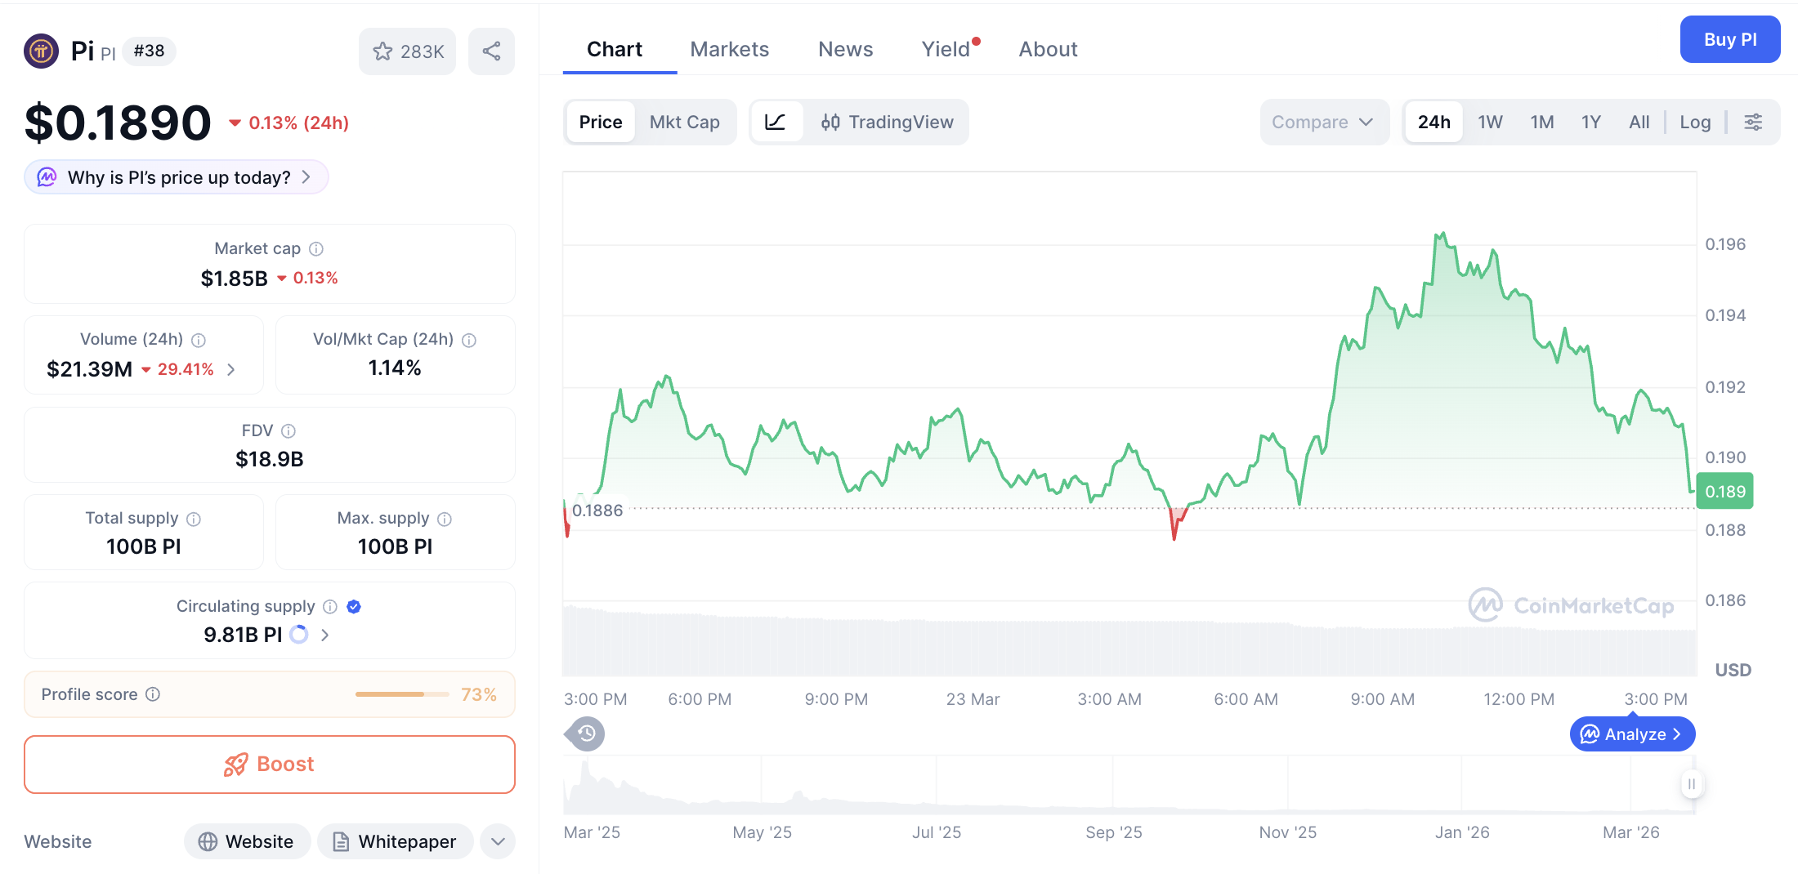The image size is (1798, 874).
Task: Select the line chart icon
Action: [x=775, y=123]
